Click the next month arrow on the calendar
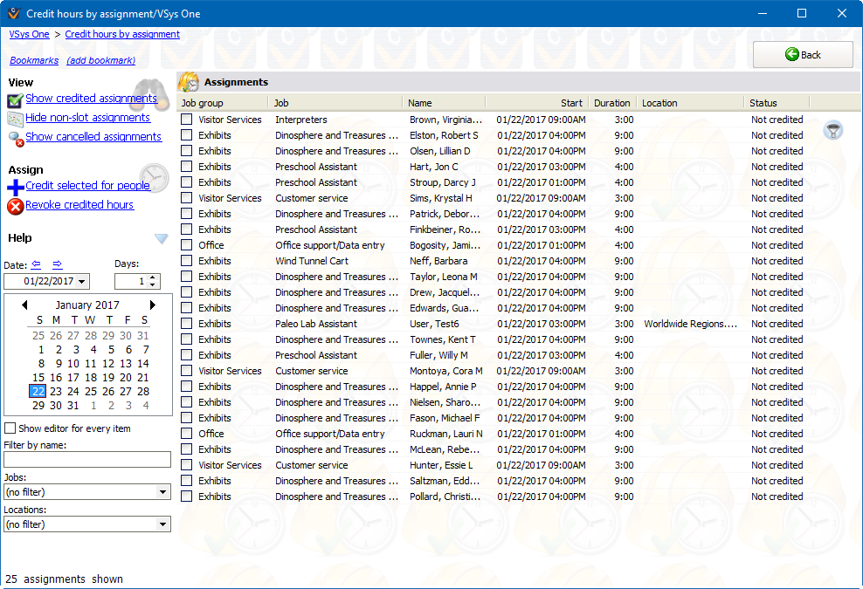 pos(154,305)
